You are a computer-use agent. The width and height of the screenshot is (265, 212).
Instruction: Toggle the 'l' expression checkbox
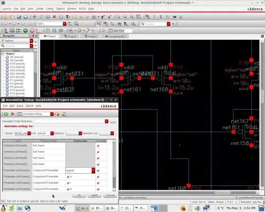pyautogui.click(x=68, y=183)
